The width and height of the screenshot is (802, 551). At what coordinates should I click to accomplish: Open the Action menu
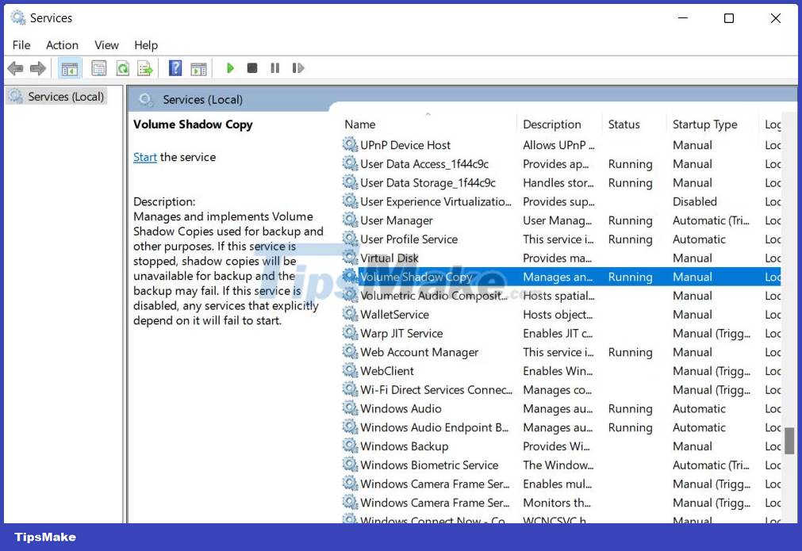62,45
